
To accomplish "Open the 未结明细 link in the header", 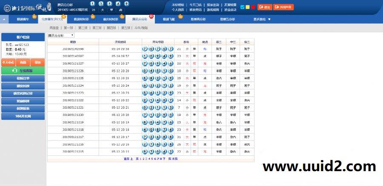I will click(178, 5).
